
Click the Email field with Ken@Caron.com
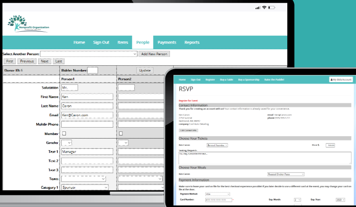pos(87,115)
